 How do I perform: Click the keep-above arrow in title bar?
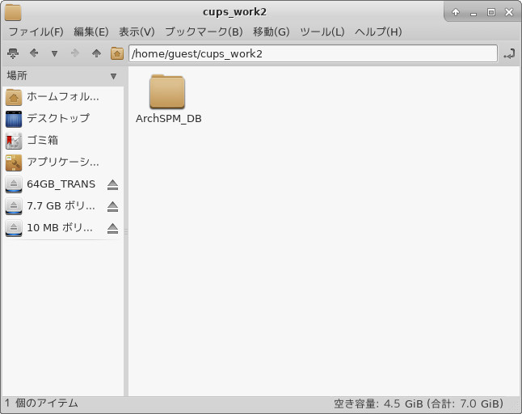(x=456, y=12)
